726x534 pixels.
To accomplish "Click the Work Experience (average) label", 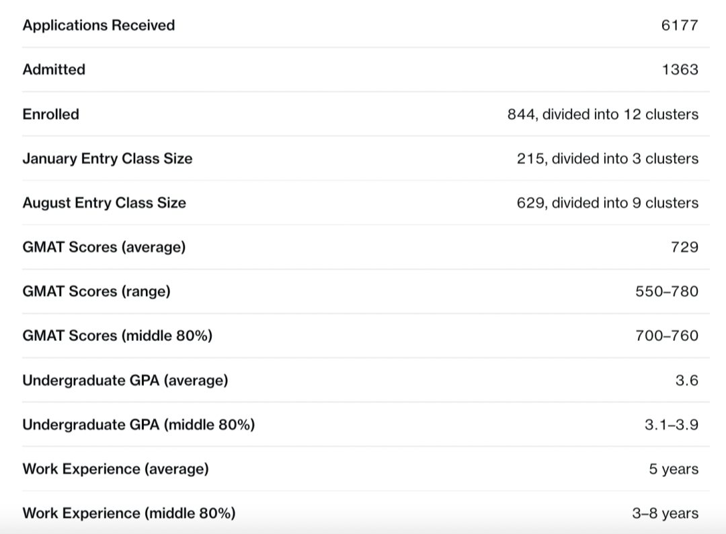I will click(116, 469).
